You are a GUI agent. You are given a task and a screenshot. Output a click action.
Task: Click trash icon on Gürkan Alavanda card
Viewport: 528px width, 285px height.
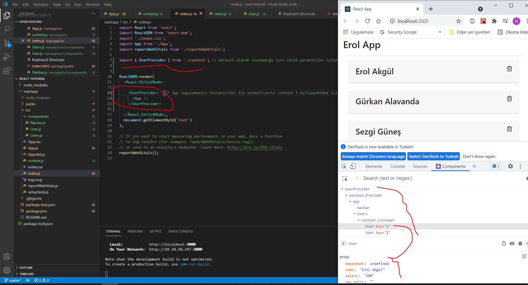point(509,99)
